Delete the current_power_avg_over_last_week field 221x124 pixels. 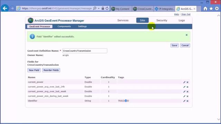(x=188, y=92)
